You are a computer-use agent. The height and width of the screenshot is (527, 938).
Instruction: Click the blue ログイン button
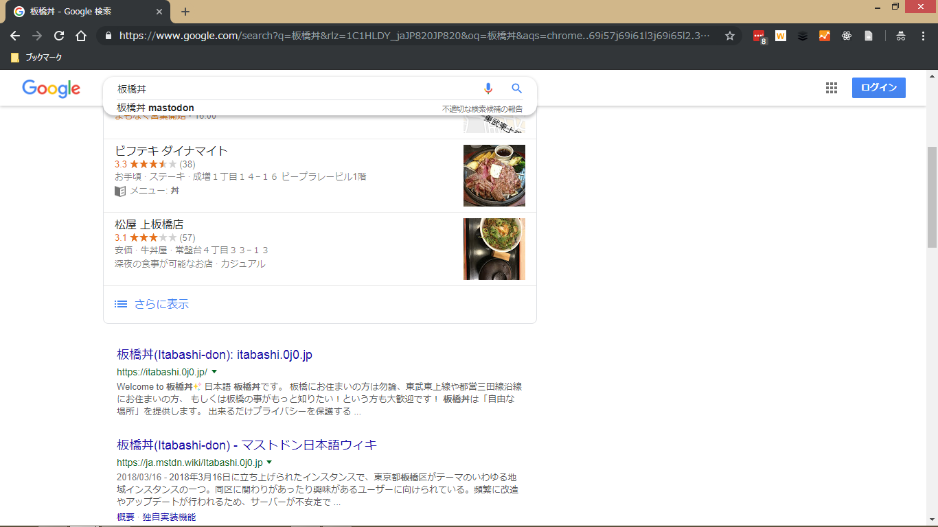click(x=878, y=88)
